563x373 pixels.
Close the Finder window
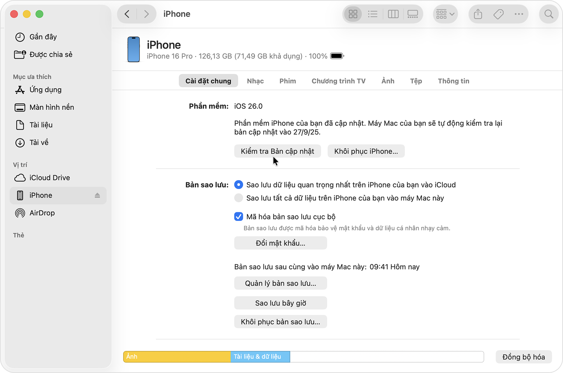point(14,14)
